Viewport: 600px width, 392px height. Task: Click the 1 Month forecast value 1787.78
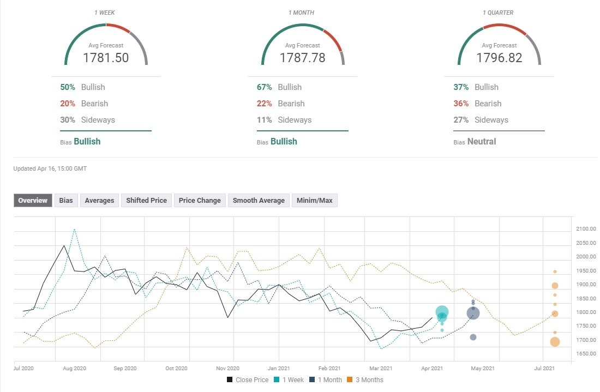[302, 58]
